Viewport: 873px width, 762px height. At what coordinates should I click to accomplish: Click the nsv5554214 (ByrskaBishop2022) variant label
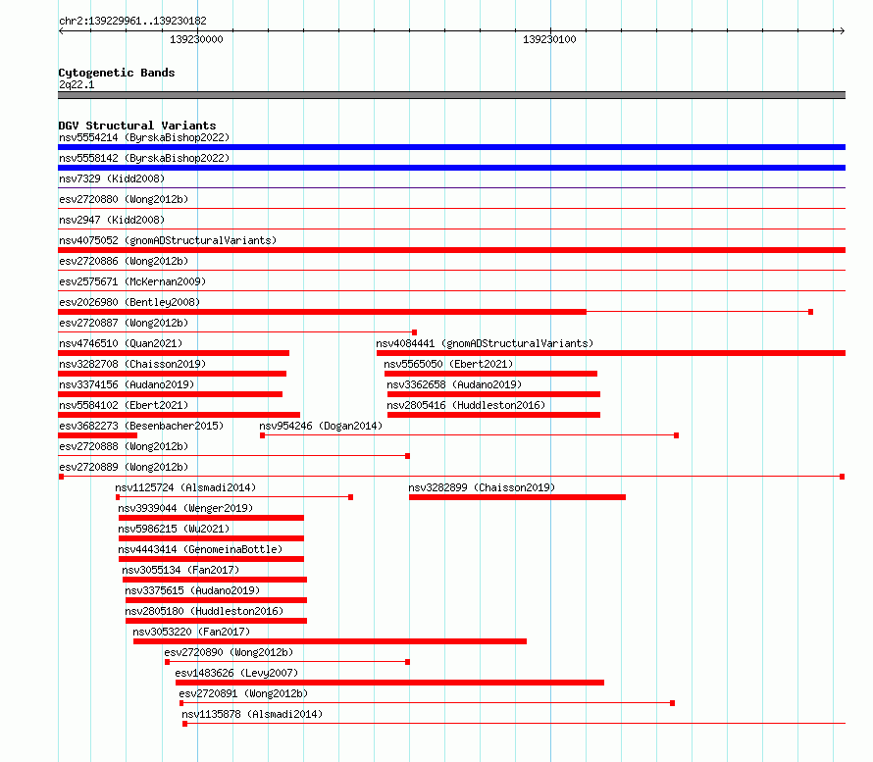(144, 137)
